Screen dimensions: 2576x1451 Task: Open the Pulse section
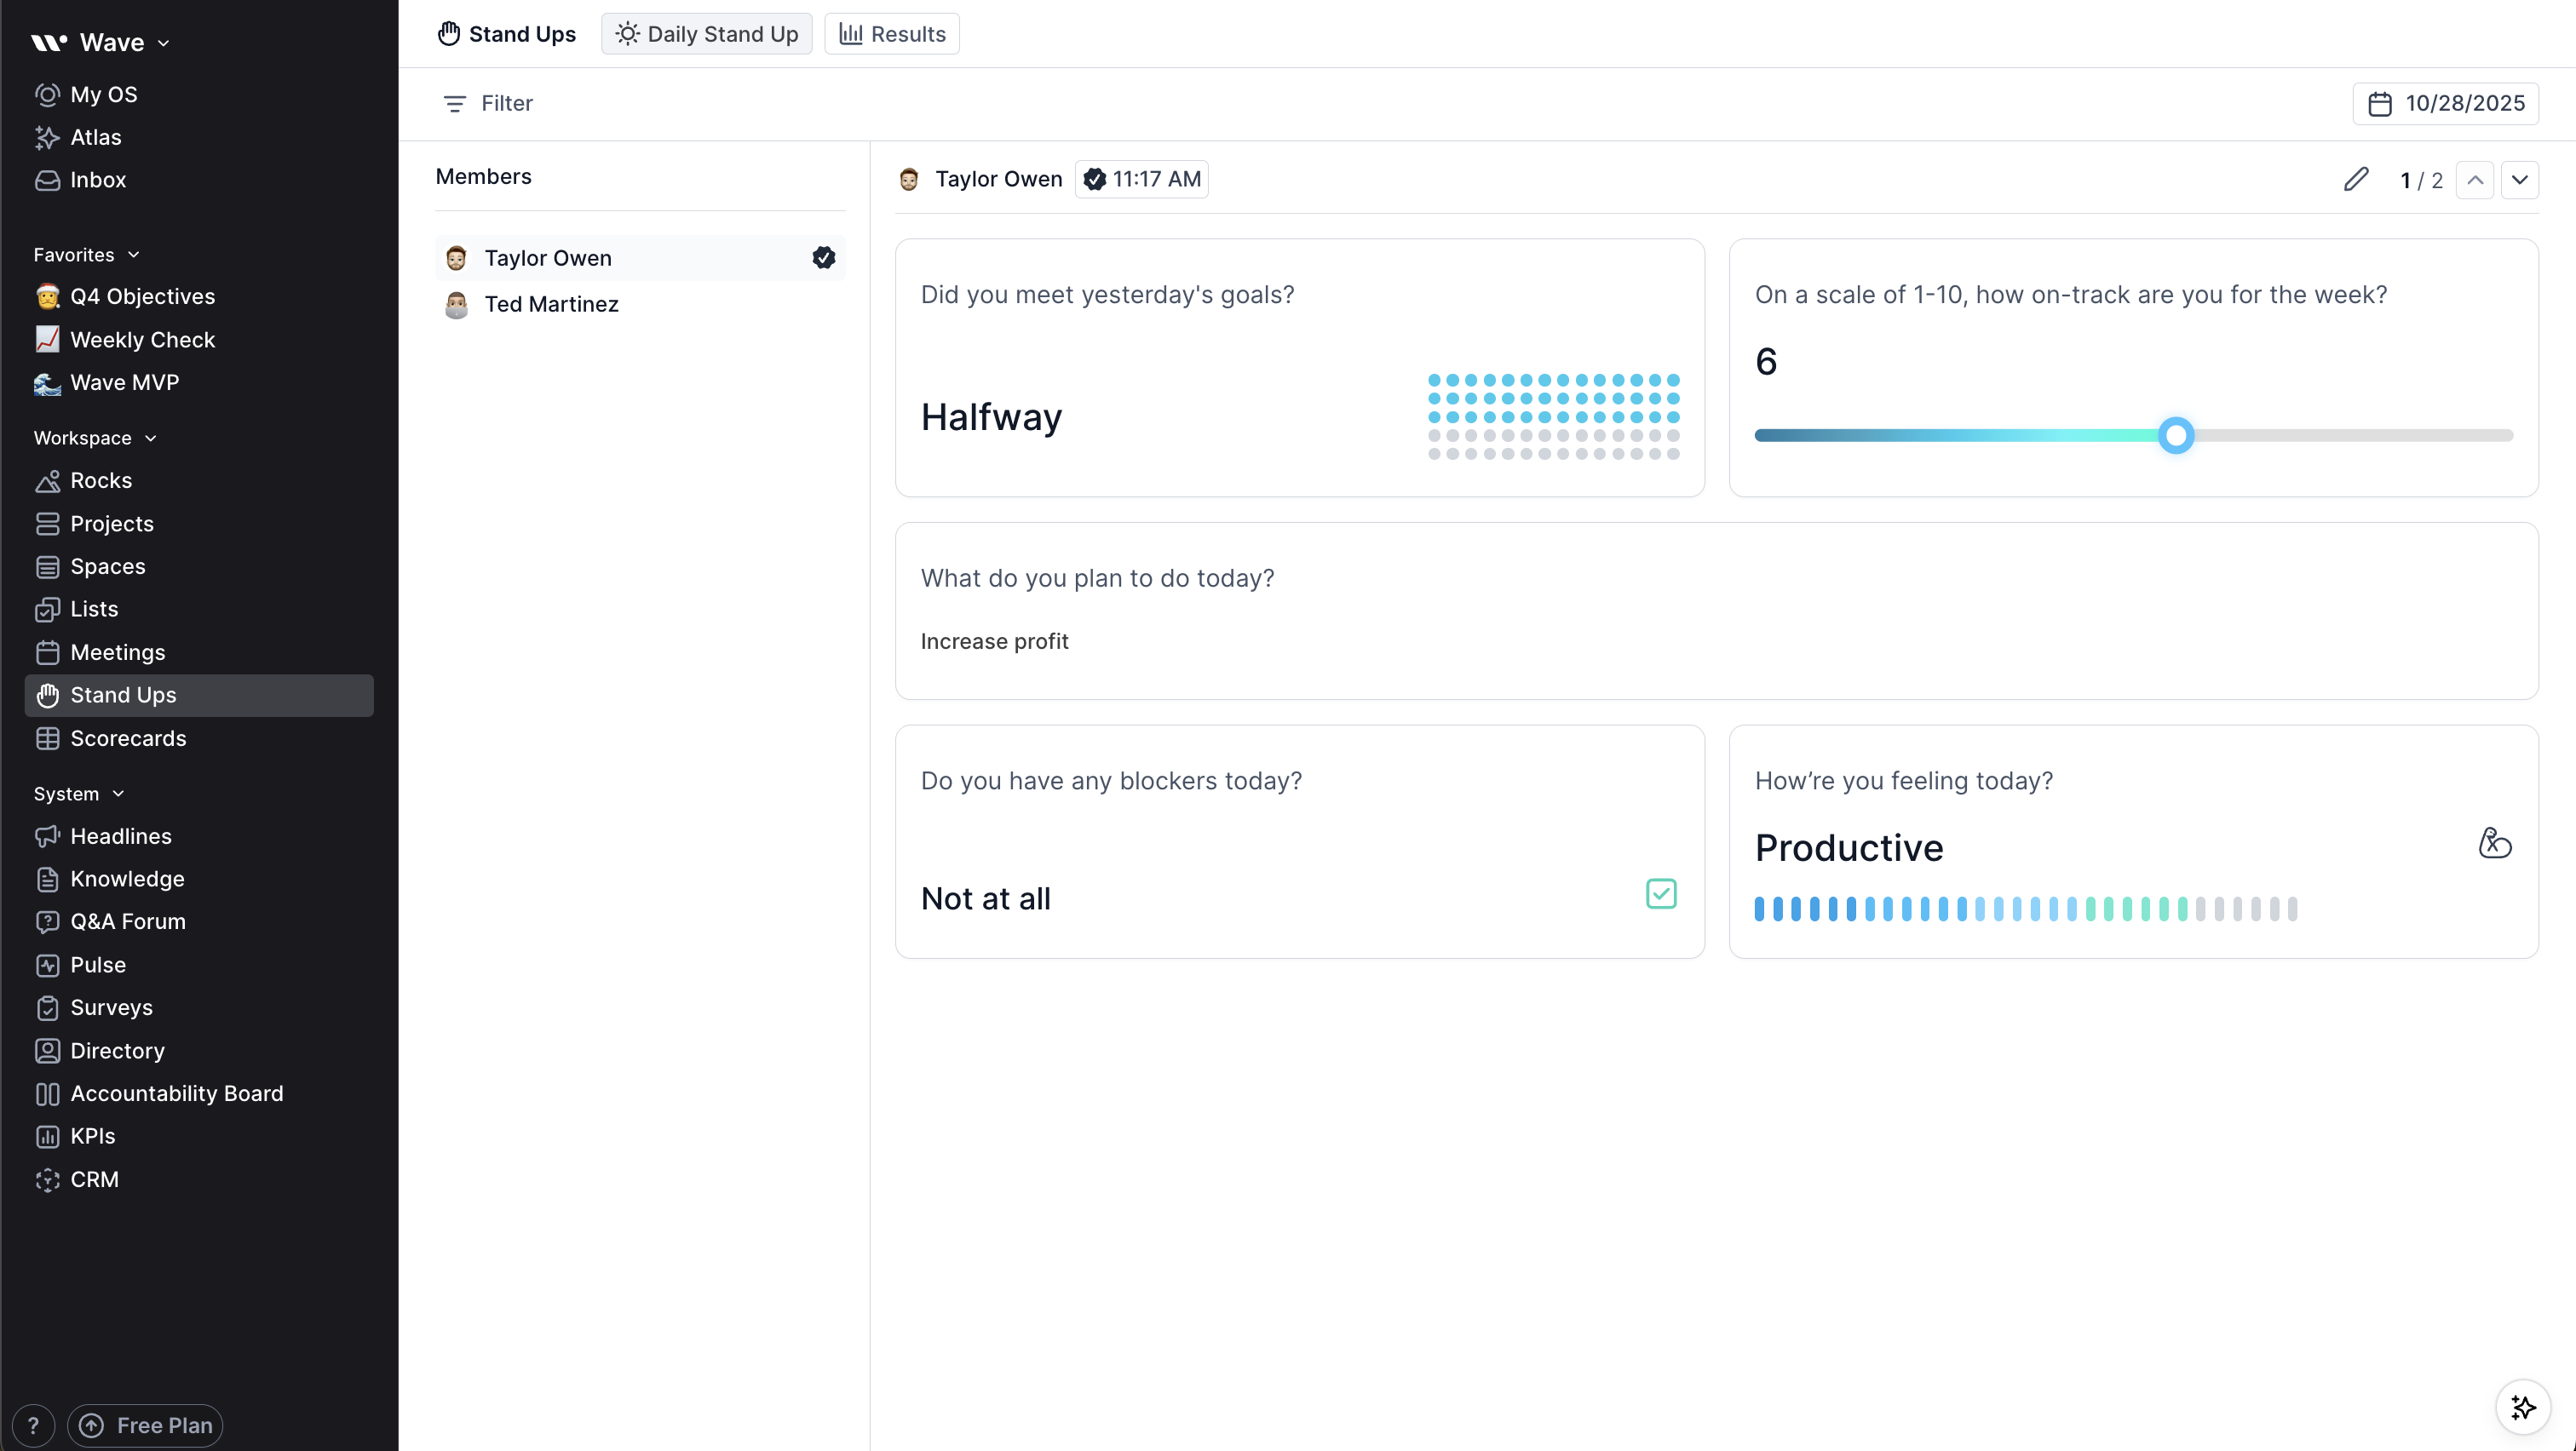coord(98,966)
